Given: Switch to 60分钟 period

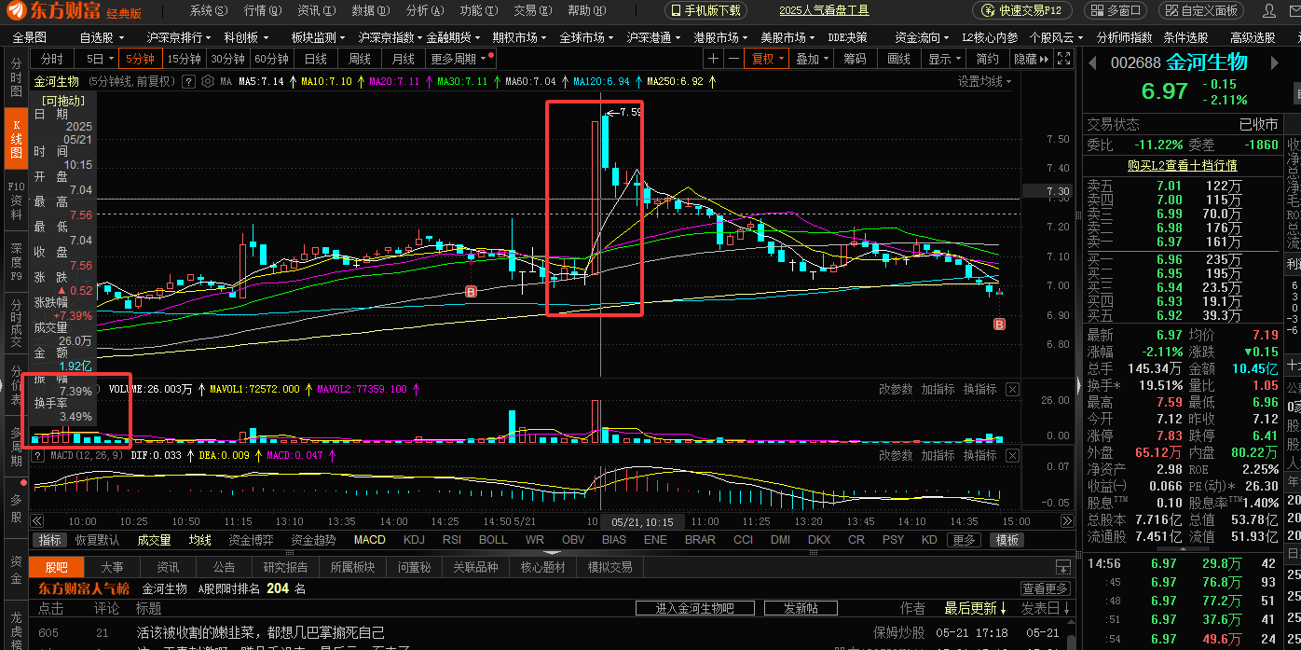Looking at the screenshot, I should tap(271, 58).
